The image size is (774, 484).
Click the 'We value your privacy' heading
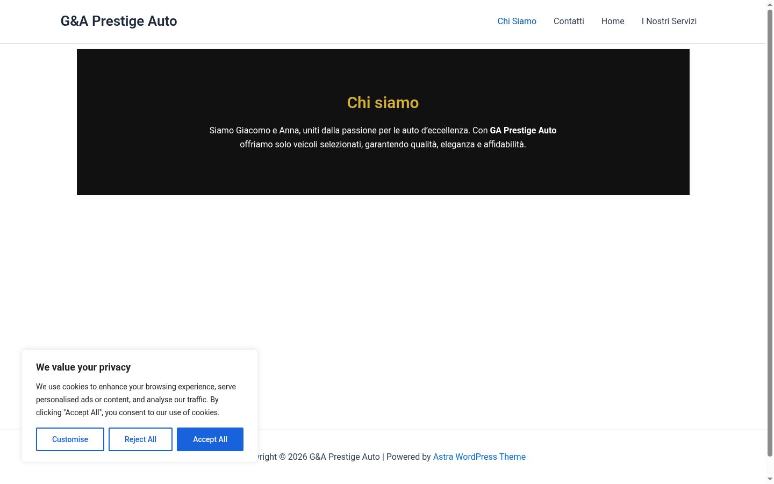point(83,367)
